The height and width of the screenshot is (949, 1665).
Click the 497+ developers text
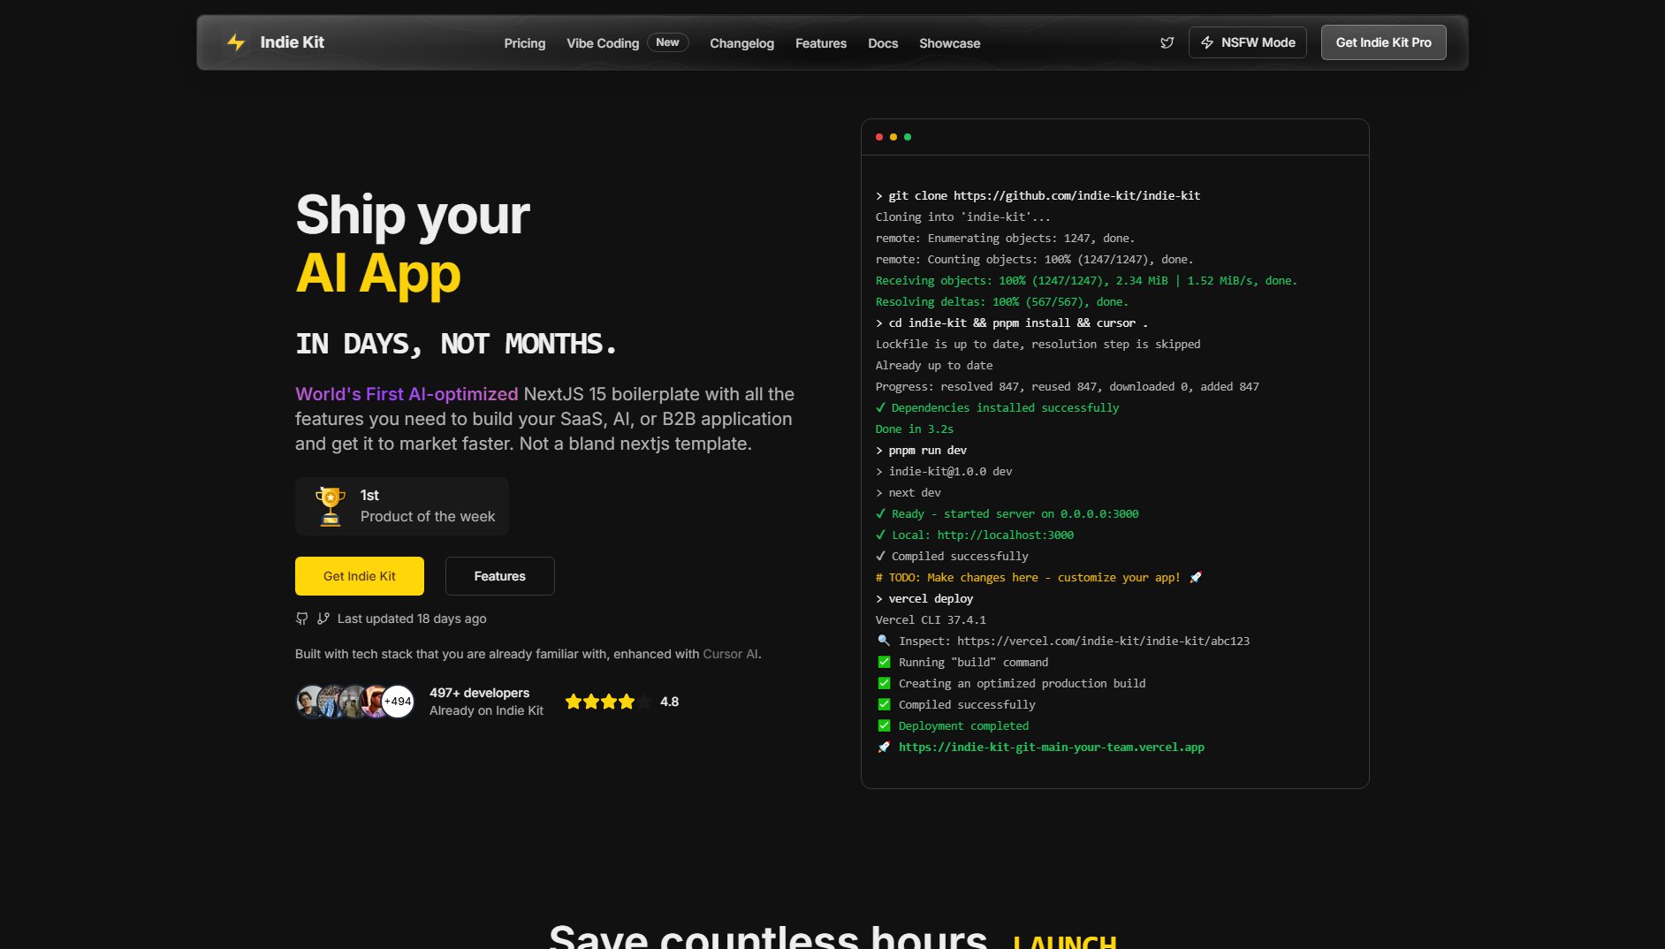click(479, 693)
